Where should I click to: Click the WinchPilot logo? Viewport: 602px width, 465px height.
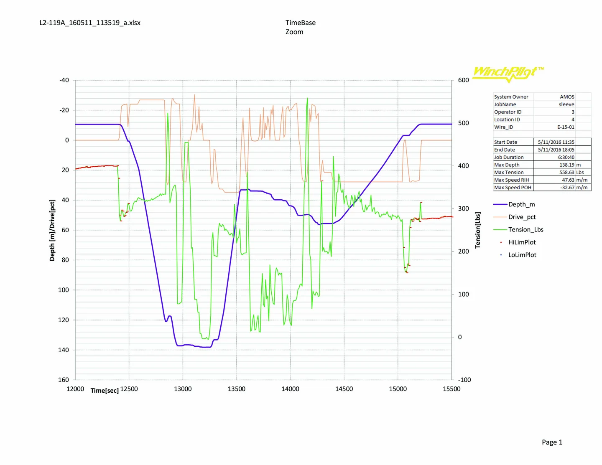(508, 74)
